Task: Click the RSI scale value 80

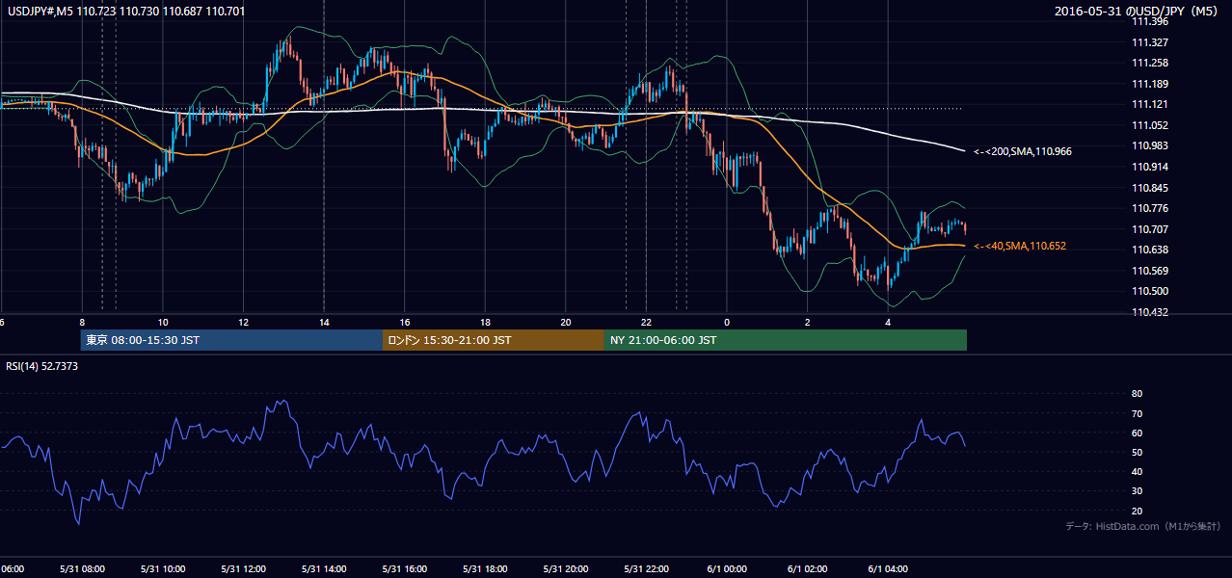Action: (1137, 394)
